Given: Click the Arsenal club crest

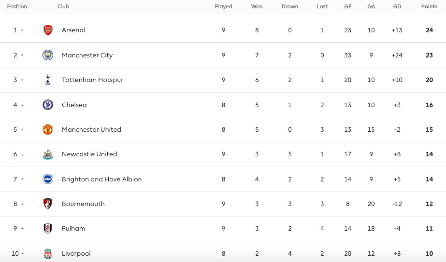Looking at the screenshot, I should [47, 30].
